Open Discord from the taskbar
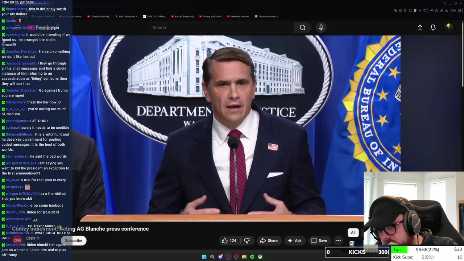Image resolution: width=464 pixels, height=261 pixels. [220, 257]
